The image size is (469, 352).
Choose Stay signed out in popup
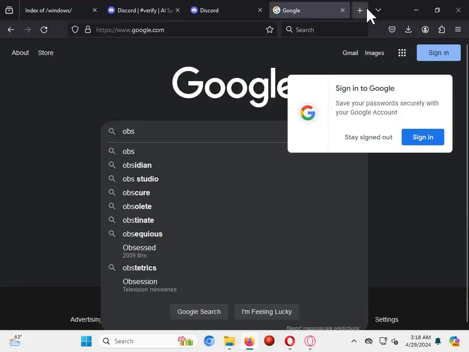point(368,137)
